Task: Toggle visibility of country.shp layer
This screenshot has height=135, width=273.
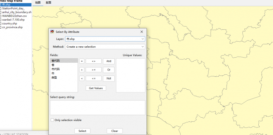Action: pyautogui.click(x=1, y=24)
